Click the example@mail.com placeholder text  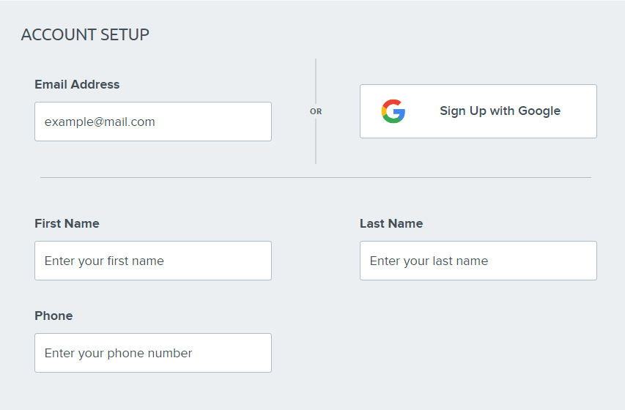coord(100,122)
